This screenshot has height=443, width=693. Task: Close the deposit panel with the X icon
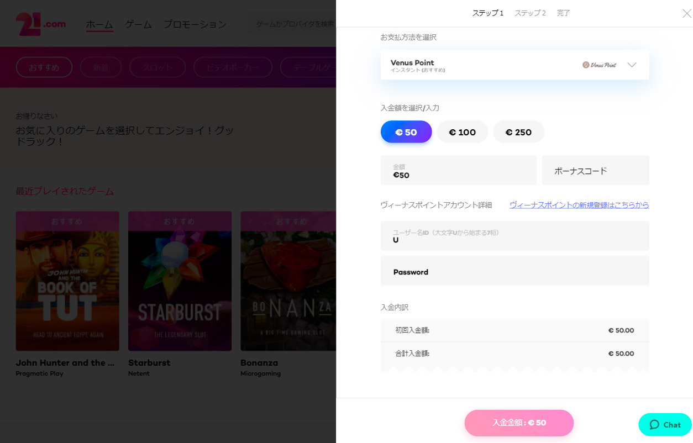click(x=686, y=13)
